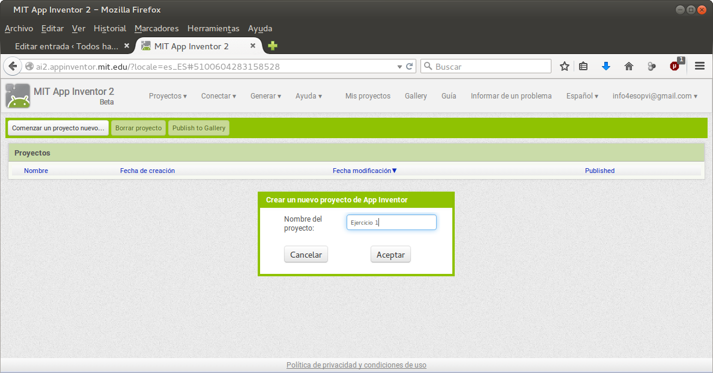The height and width of the screenshot is (373, 713).
Task: Click the MIT App Inventor android logo
Action: pos(18,96)
